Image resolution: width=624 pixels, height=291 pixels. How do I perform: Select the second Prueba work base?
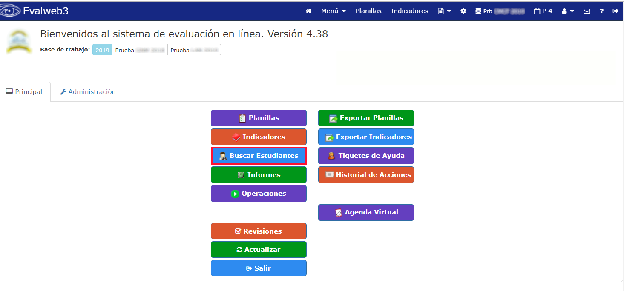pos(194,50)
